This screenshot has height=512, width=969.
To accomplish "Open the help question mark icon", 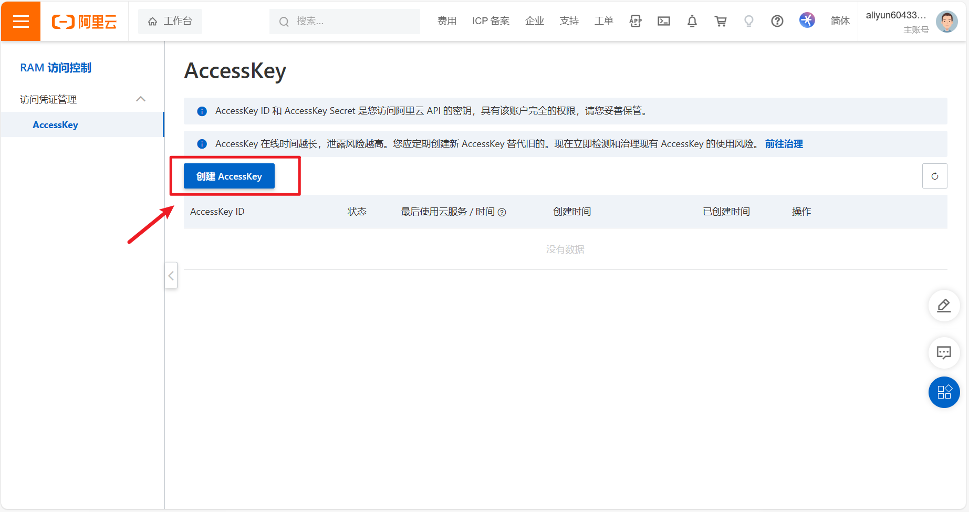I will pyautogui.click(x=777, y=21).
